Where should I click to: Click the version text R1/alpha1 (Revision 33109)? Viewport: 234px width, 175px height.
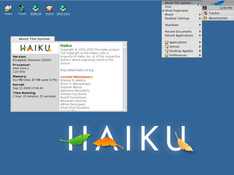[x=32, y=60]
